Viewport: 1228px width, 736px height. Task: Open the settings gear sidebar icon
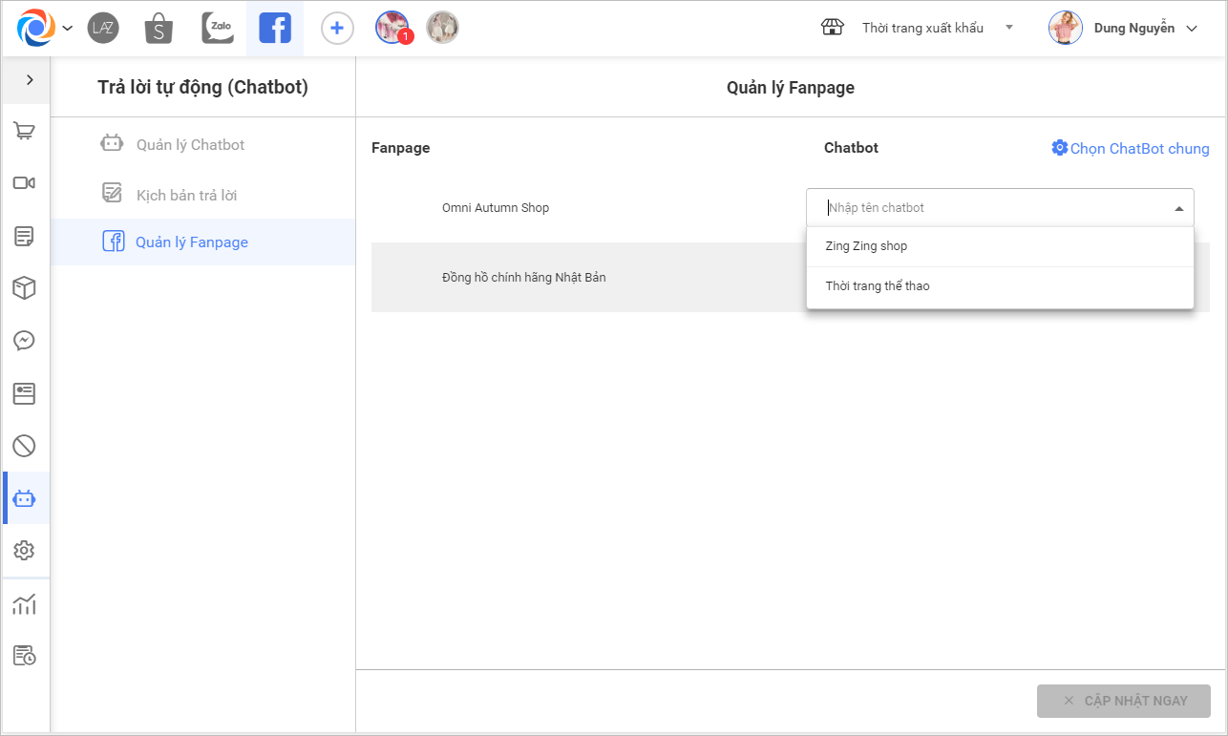[x=25, y=551]
